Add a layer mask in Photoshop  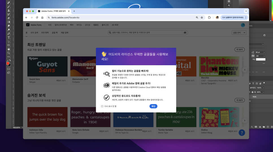pos(256,127)
